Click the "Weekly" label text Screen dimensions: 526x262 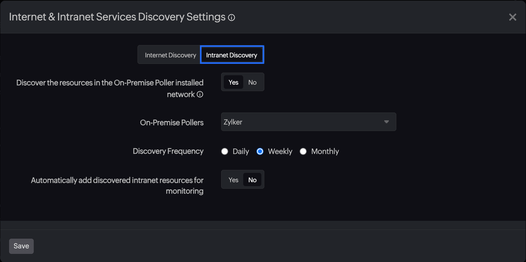pos(280,151)
